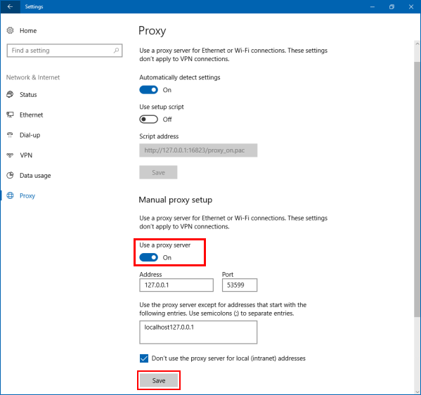The image size is (421, 395).
Task: Click the proxy exceptions text box
Action: (x=198, y=332)
